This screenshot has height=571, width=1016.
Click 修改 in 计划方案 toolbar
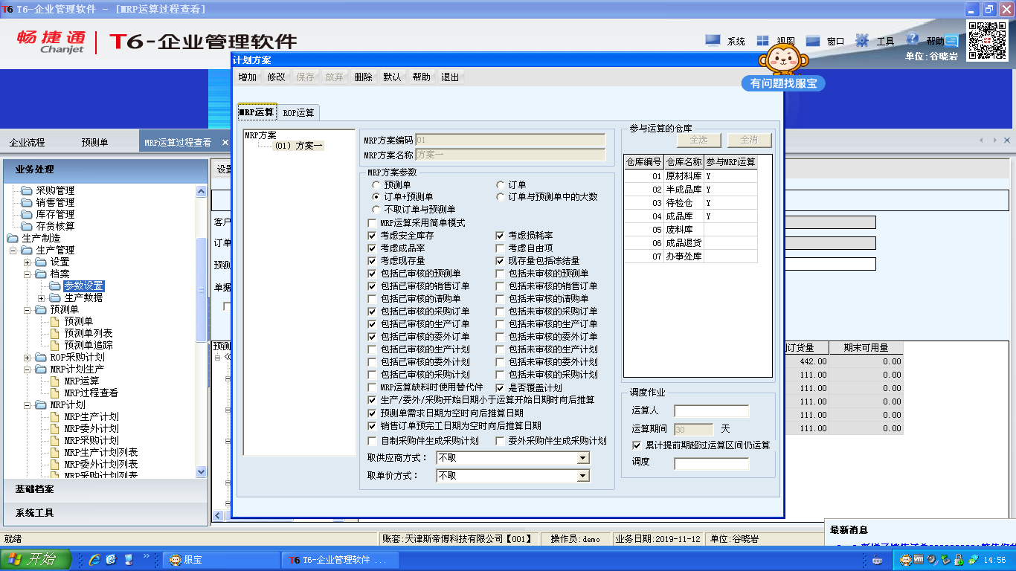click(277, 77)
